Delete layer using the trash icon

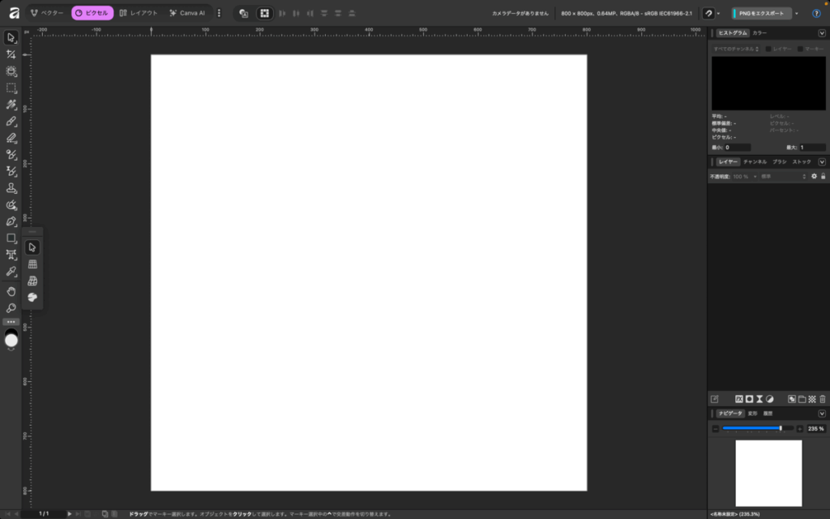click(x=822, y=399)
